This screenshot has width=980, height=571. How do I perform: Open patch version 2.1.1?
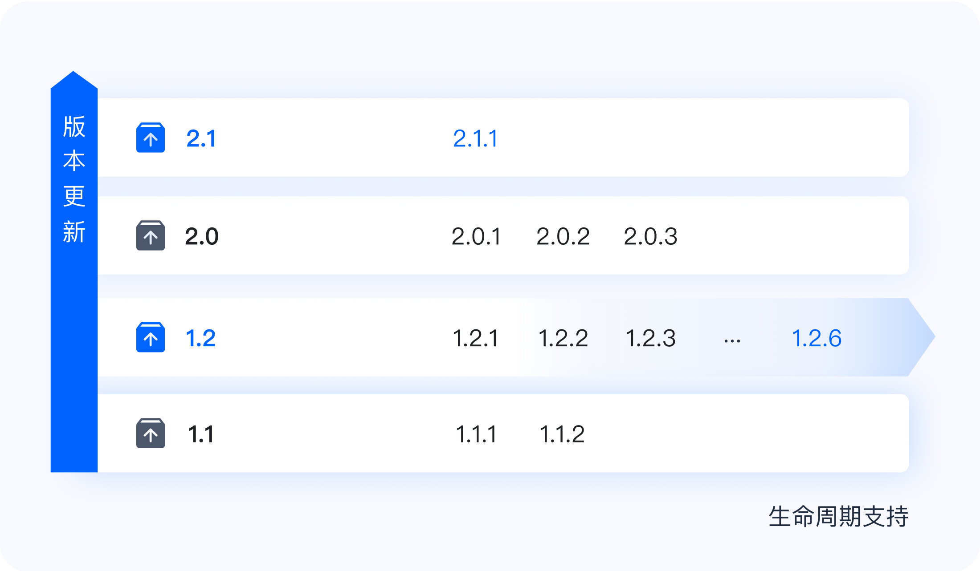coord(475,138)
